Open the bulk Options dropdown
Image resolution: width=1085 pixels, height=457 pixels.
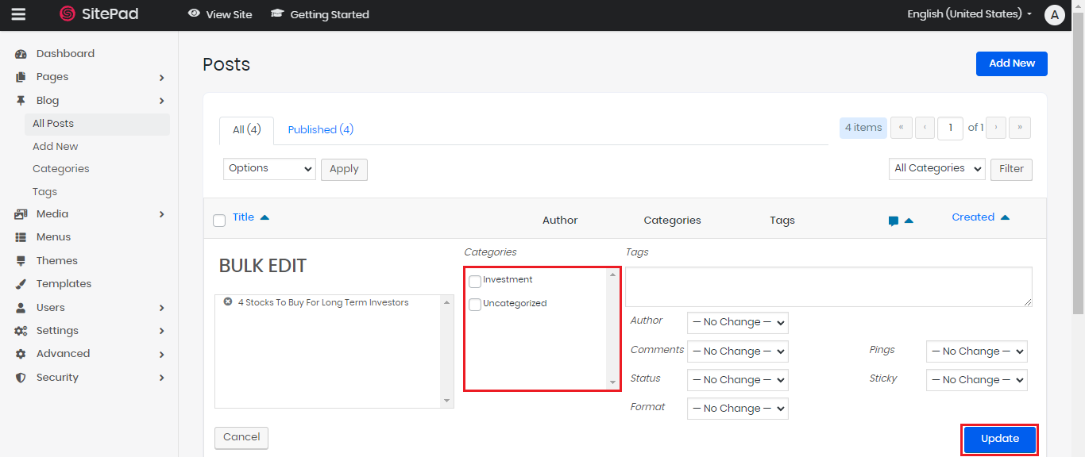(x=269, y=168)
